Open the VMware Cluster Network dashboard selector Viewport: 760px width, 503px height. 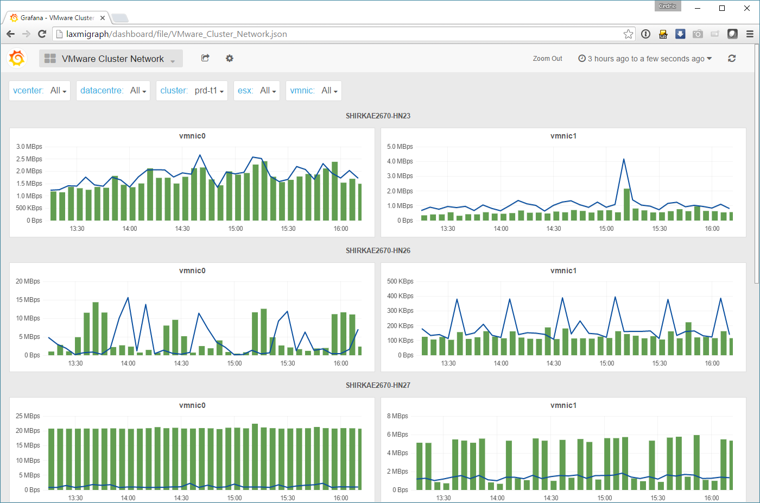(x=111, y=59)
